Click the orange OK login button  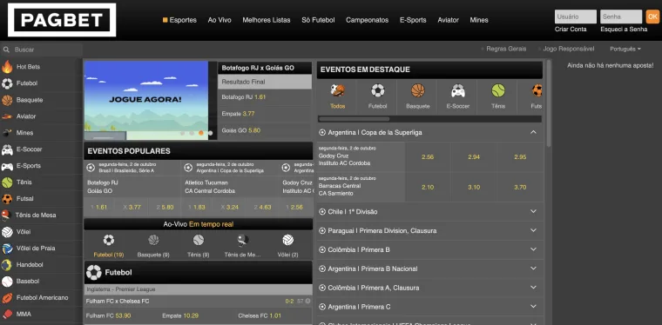tap(652, 17)
